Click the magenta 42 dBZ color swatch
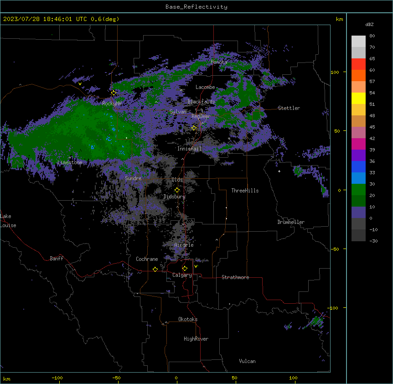This screenshot has width=393, height=384. (x=358, y=144)
